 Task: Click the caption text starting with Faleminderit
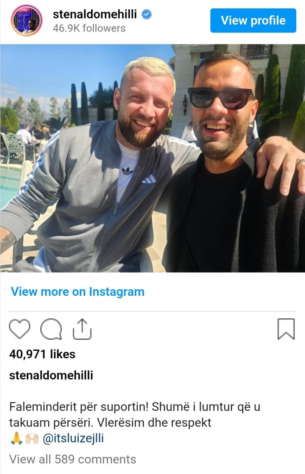[x=134, y=414]
